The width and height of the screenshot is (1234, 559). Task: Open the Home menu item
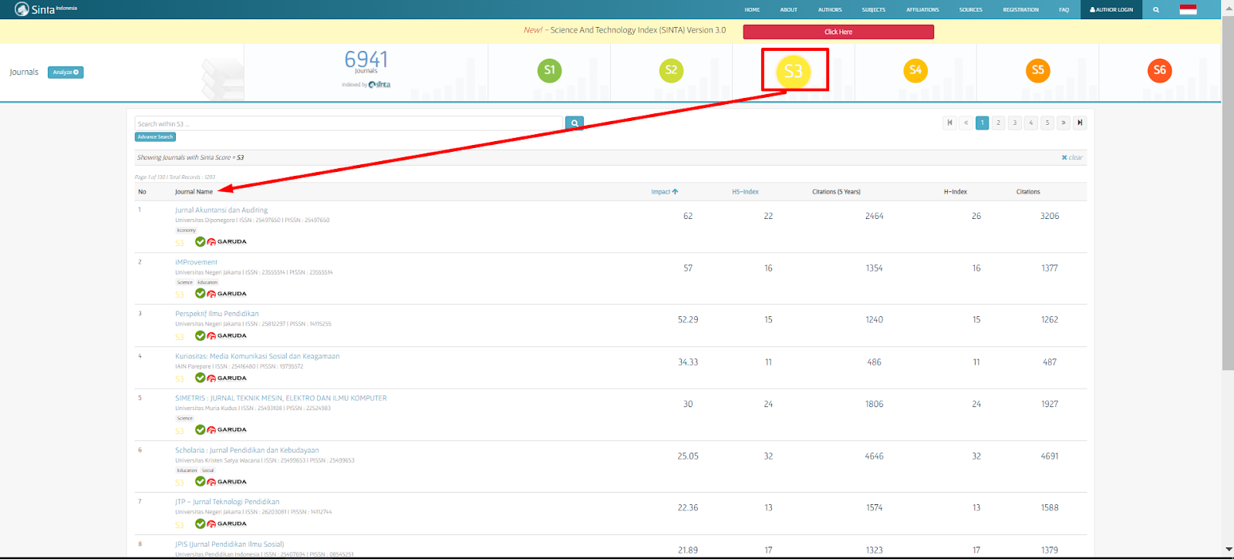(752, 10)
